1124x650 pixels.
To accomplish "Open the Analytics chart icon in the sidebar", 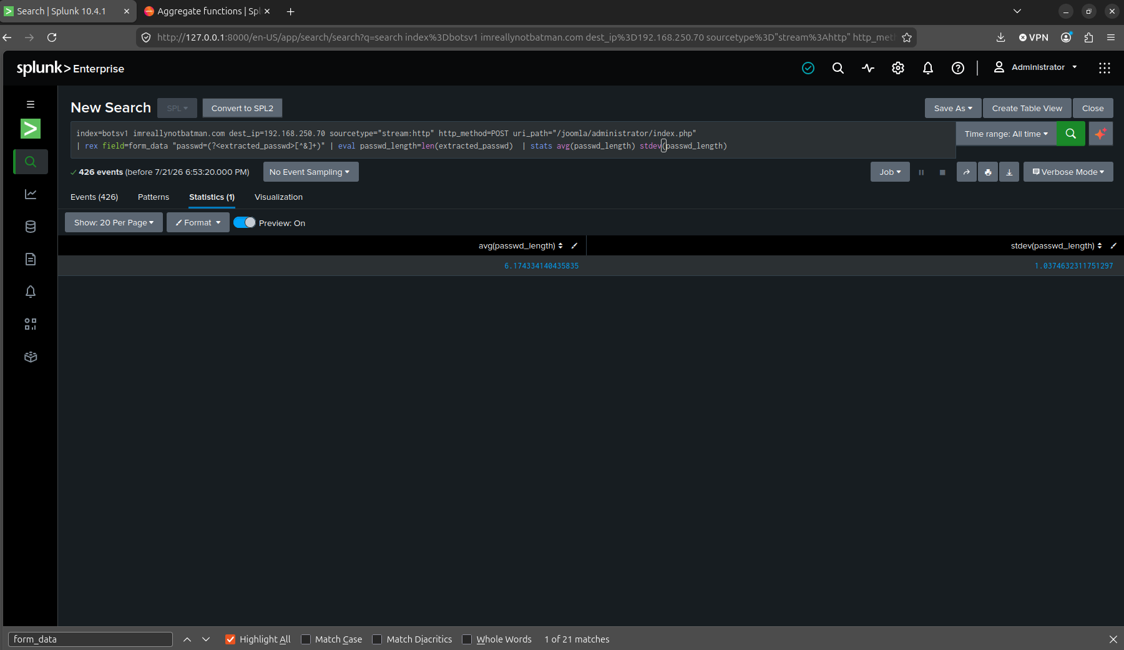I will coord(31,194).
